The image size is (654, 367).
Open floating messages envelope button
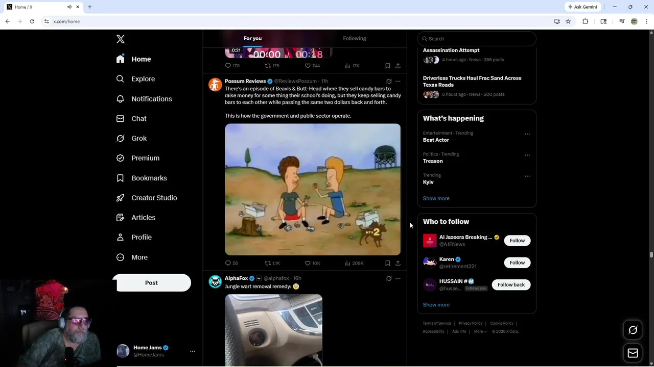633,353
